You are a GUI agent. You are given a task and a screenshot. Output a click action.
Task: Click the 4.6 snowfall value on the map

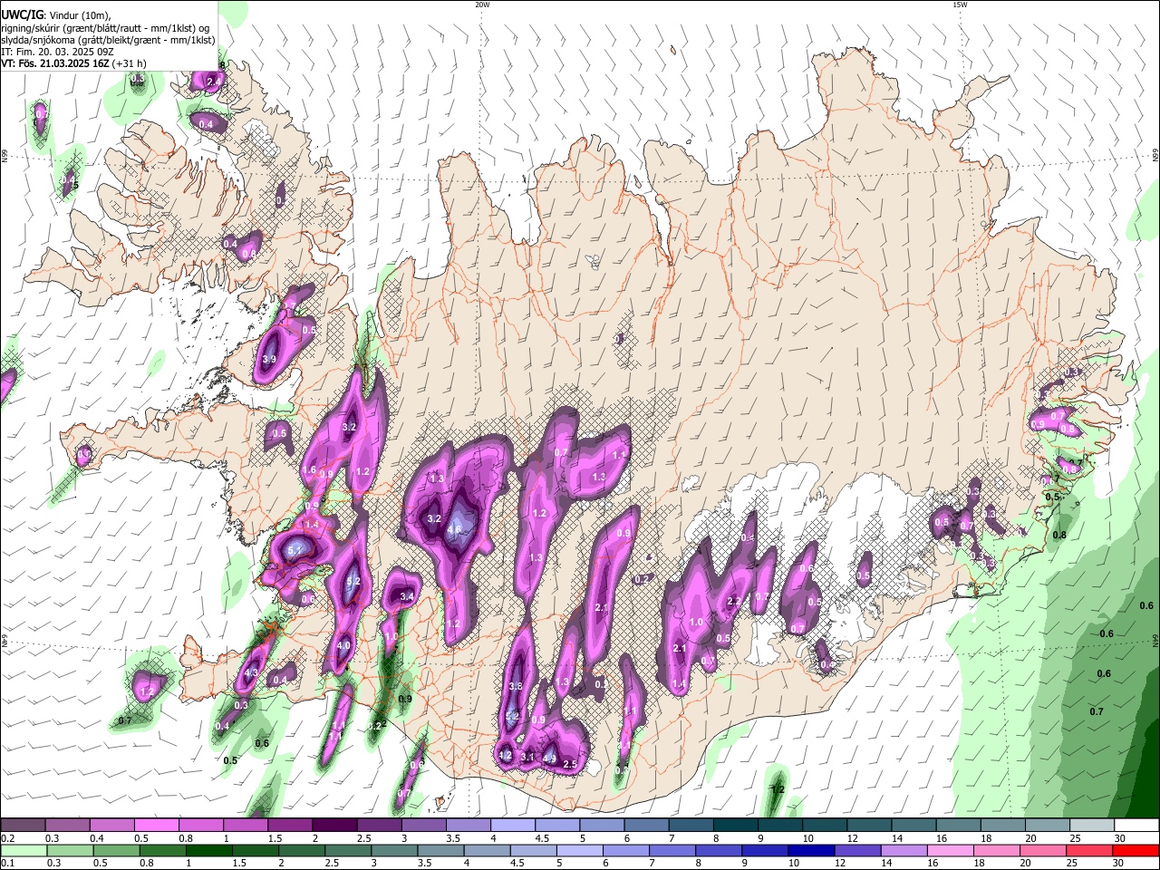(454, 529)
